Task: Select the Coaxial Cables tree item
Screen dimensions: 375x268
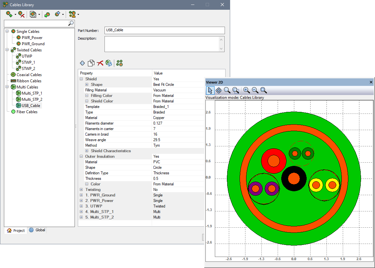Action: point(29,75)
